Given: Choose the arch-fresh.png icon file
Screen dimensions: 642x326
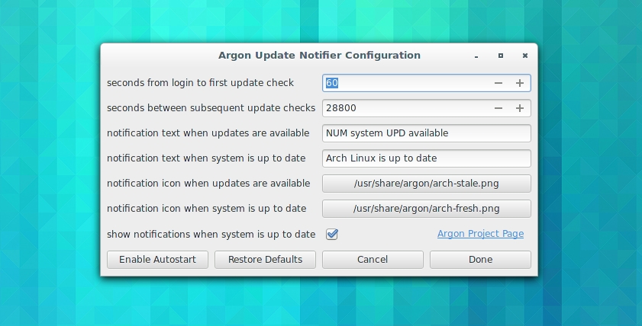Looking at the screenshot, I should pyautogui.click(x=426, y=209).
